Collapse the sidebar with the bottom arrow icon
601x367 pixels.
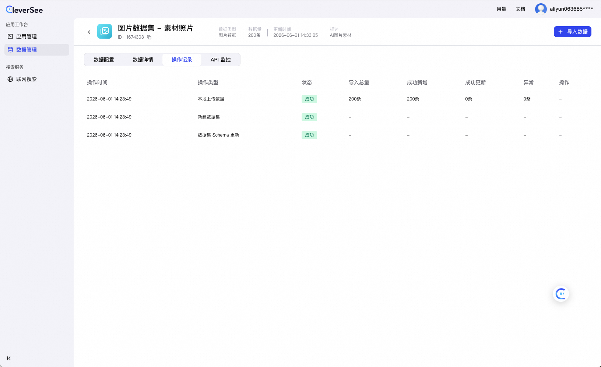tap(9, 358)
